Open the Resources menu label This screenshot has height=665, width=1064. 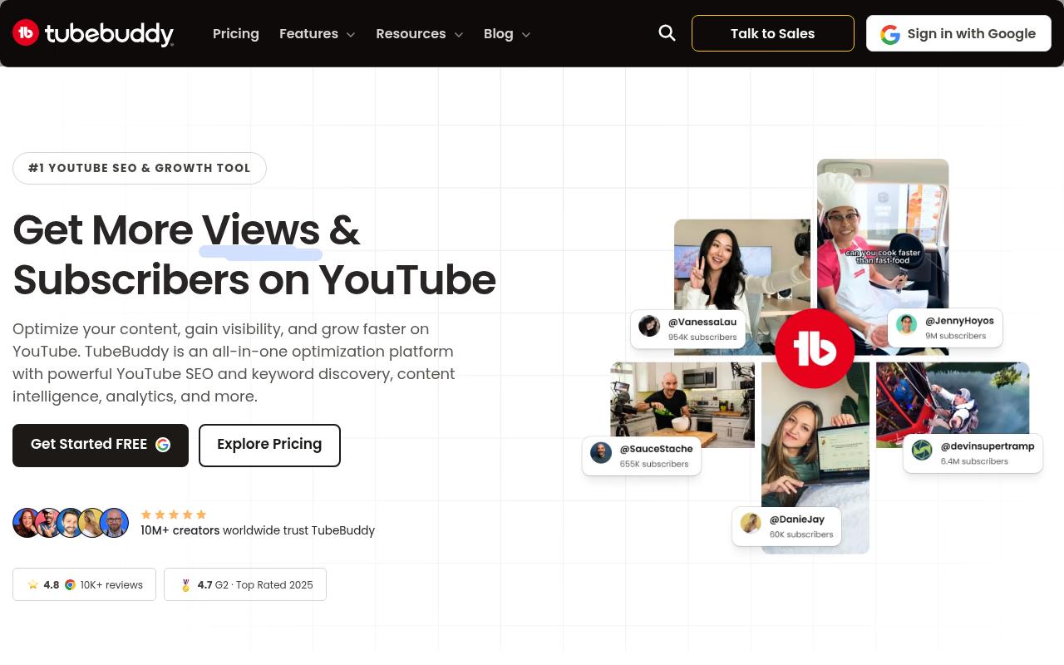point(411,33)
